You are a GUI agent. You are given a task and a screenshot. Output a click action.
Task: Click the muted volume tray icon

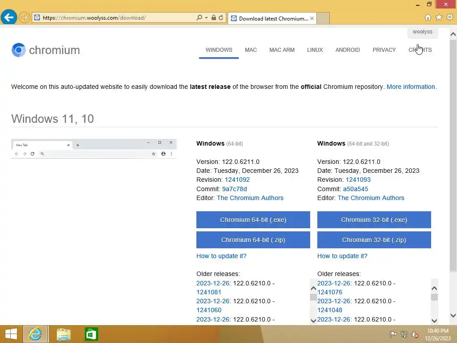click(x=415, y=334)
